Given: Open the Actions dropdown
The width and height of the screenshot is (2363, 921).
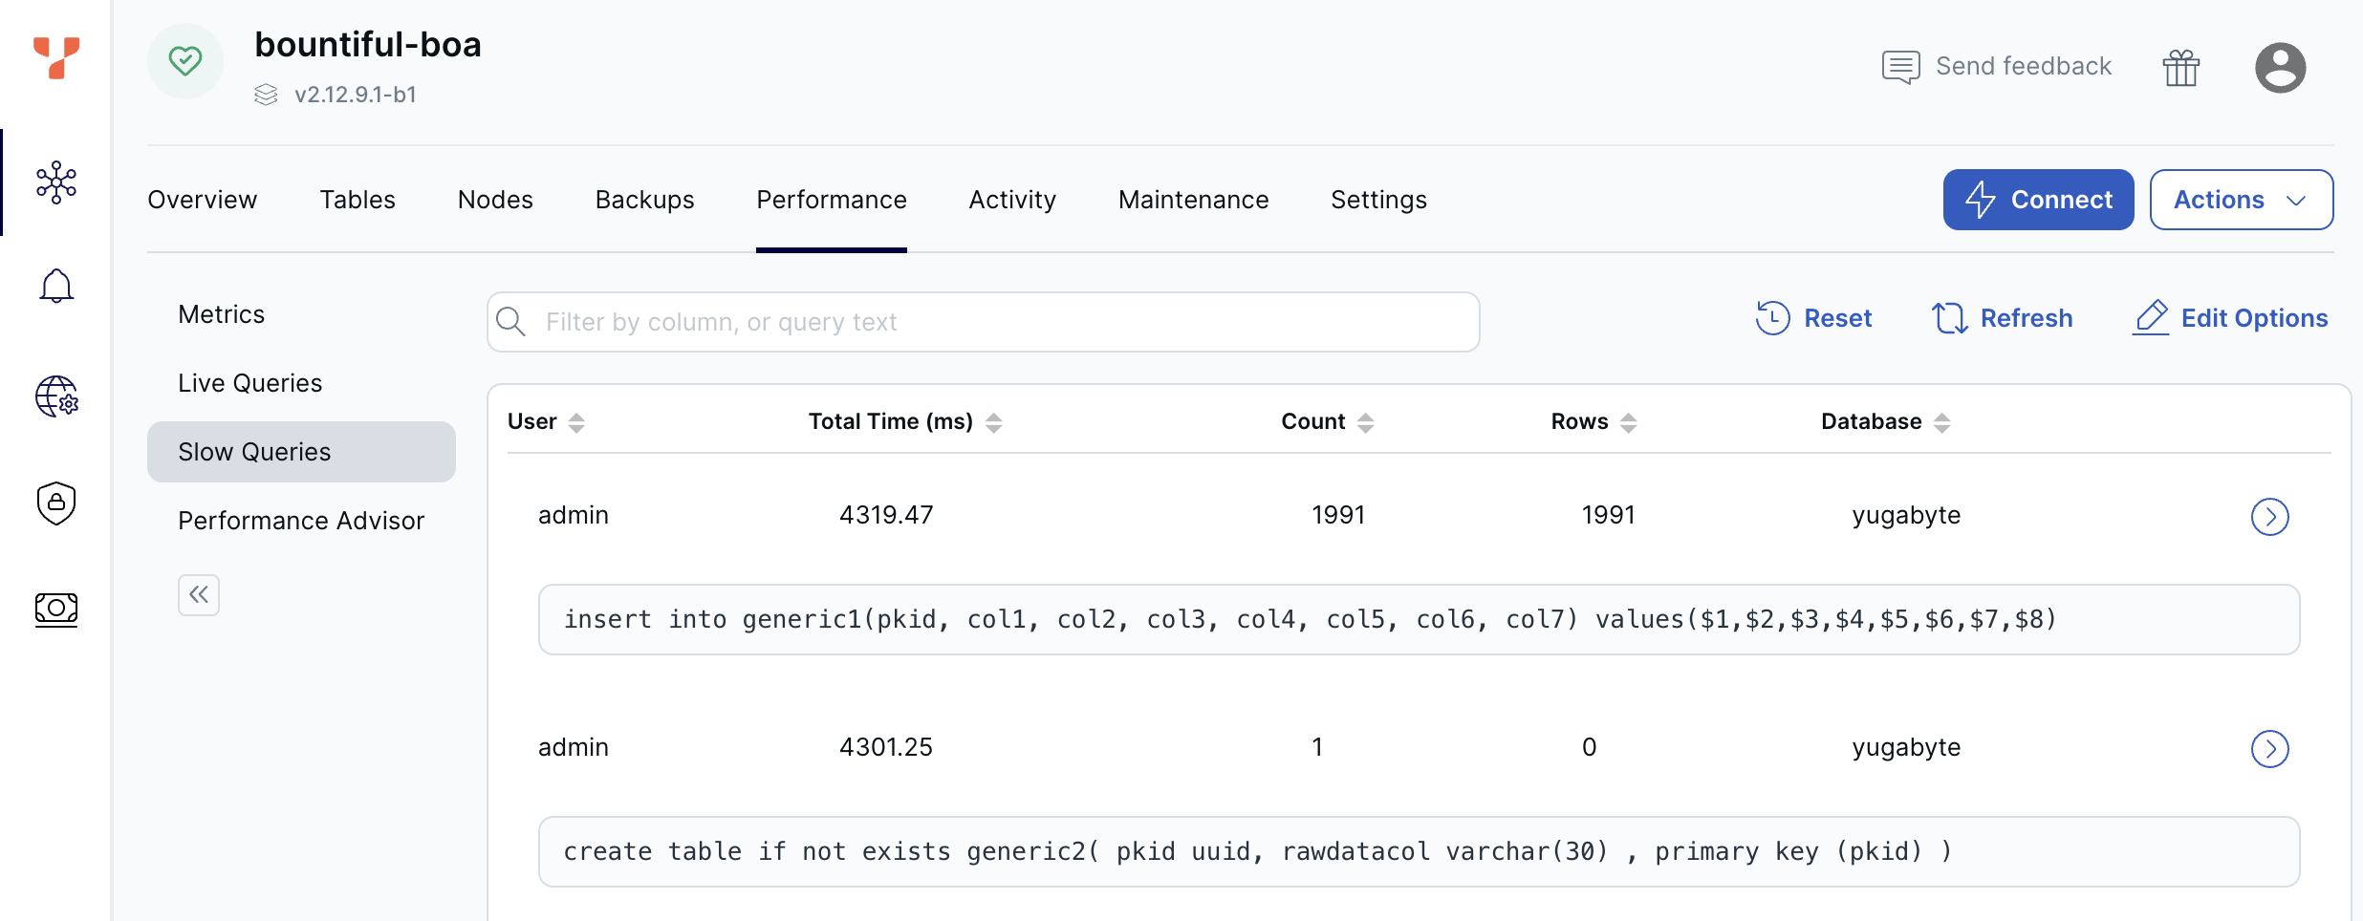Looking at the screenshot, I should [x=2241, y=199].
